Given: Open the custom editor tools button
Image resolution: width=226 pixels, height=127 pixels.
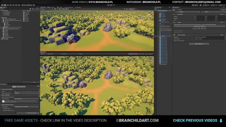Looking at the screenshot, I should click(x=19, y=5).
